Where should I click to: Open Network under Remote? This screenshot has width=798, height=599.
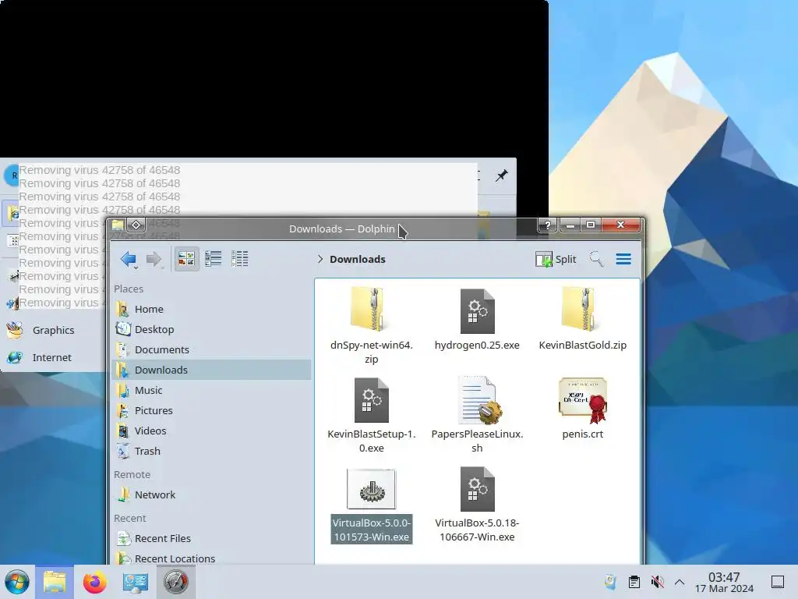(x=211, y=494)
